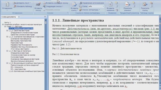Go to Скалярное произведение векторов
This screenshot has width=161, height=90.
click(25, 59)
